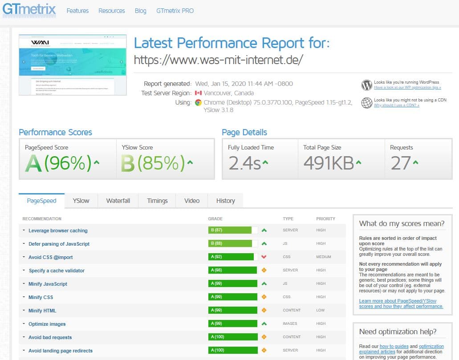Expand Leverage browser caching recommendation

pos(24,231)
